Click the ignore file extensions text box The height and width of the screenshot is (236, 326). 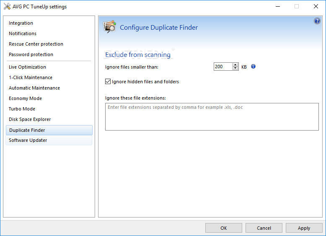pyautogui.click(x=212, y=117)
